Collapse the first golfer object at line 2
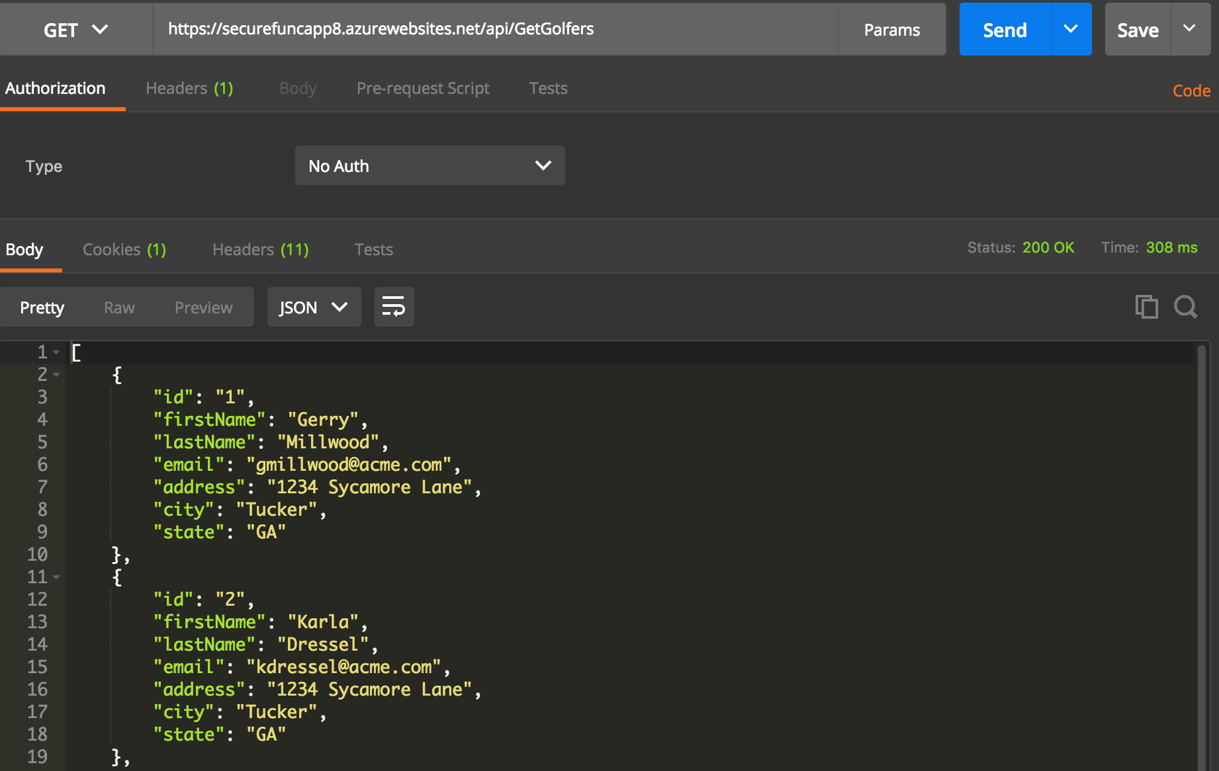This screenshot has width=1219, height=771. 56,374
